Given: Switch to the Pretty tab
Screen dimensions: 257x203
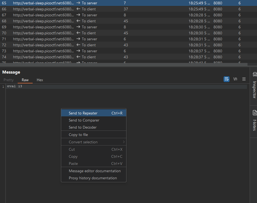Looking at the screenshot, I should (x=8, y=80).
